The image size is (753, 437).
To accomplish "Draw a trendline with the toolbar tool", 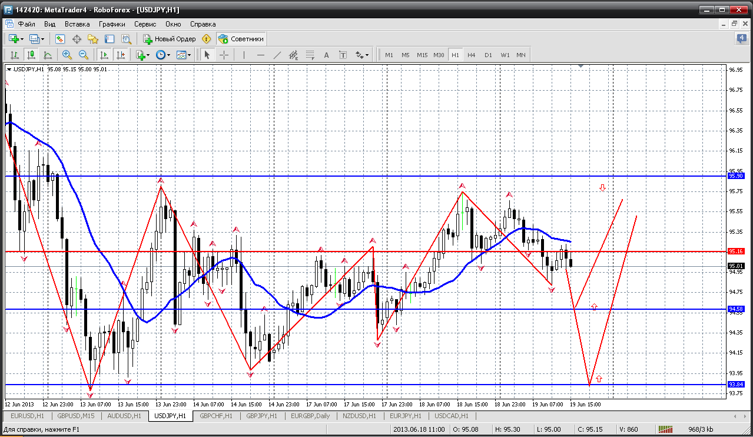I will [277, 55].
